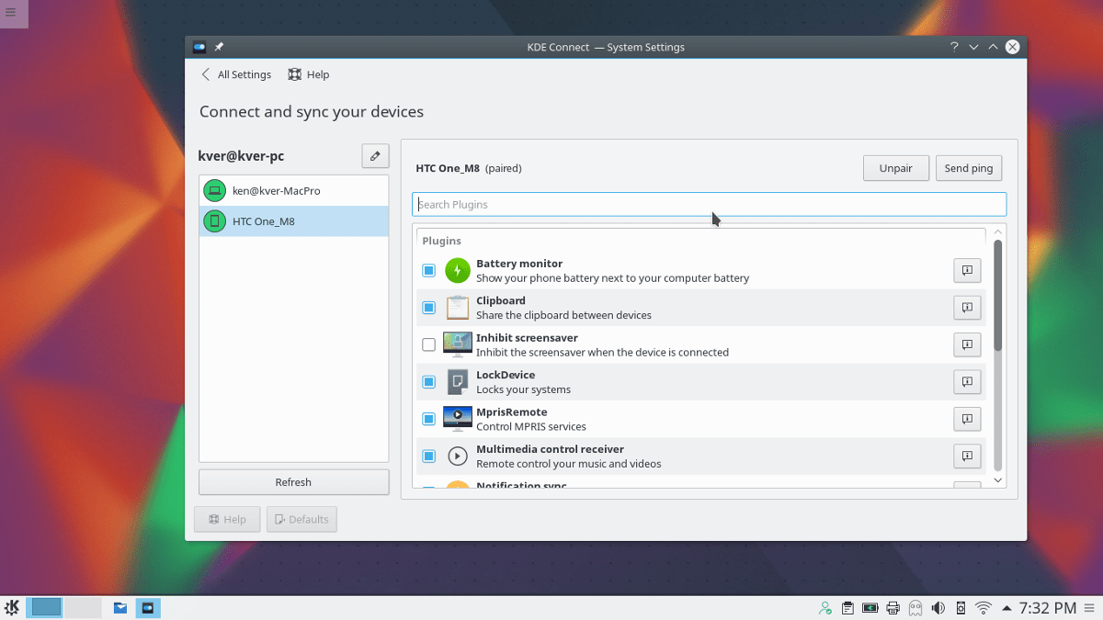Open the Multimedia control receiver plugin icon
This screenshot has width=1103, height=620.
click(457, 456)
